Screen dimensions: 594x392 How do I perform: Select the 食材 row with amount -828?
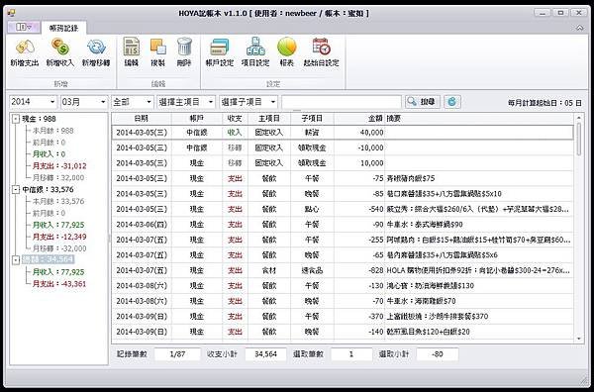343,270
